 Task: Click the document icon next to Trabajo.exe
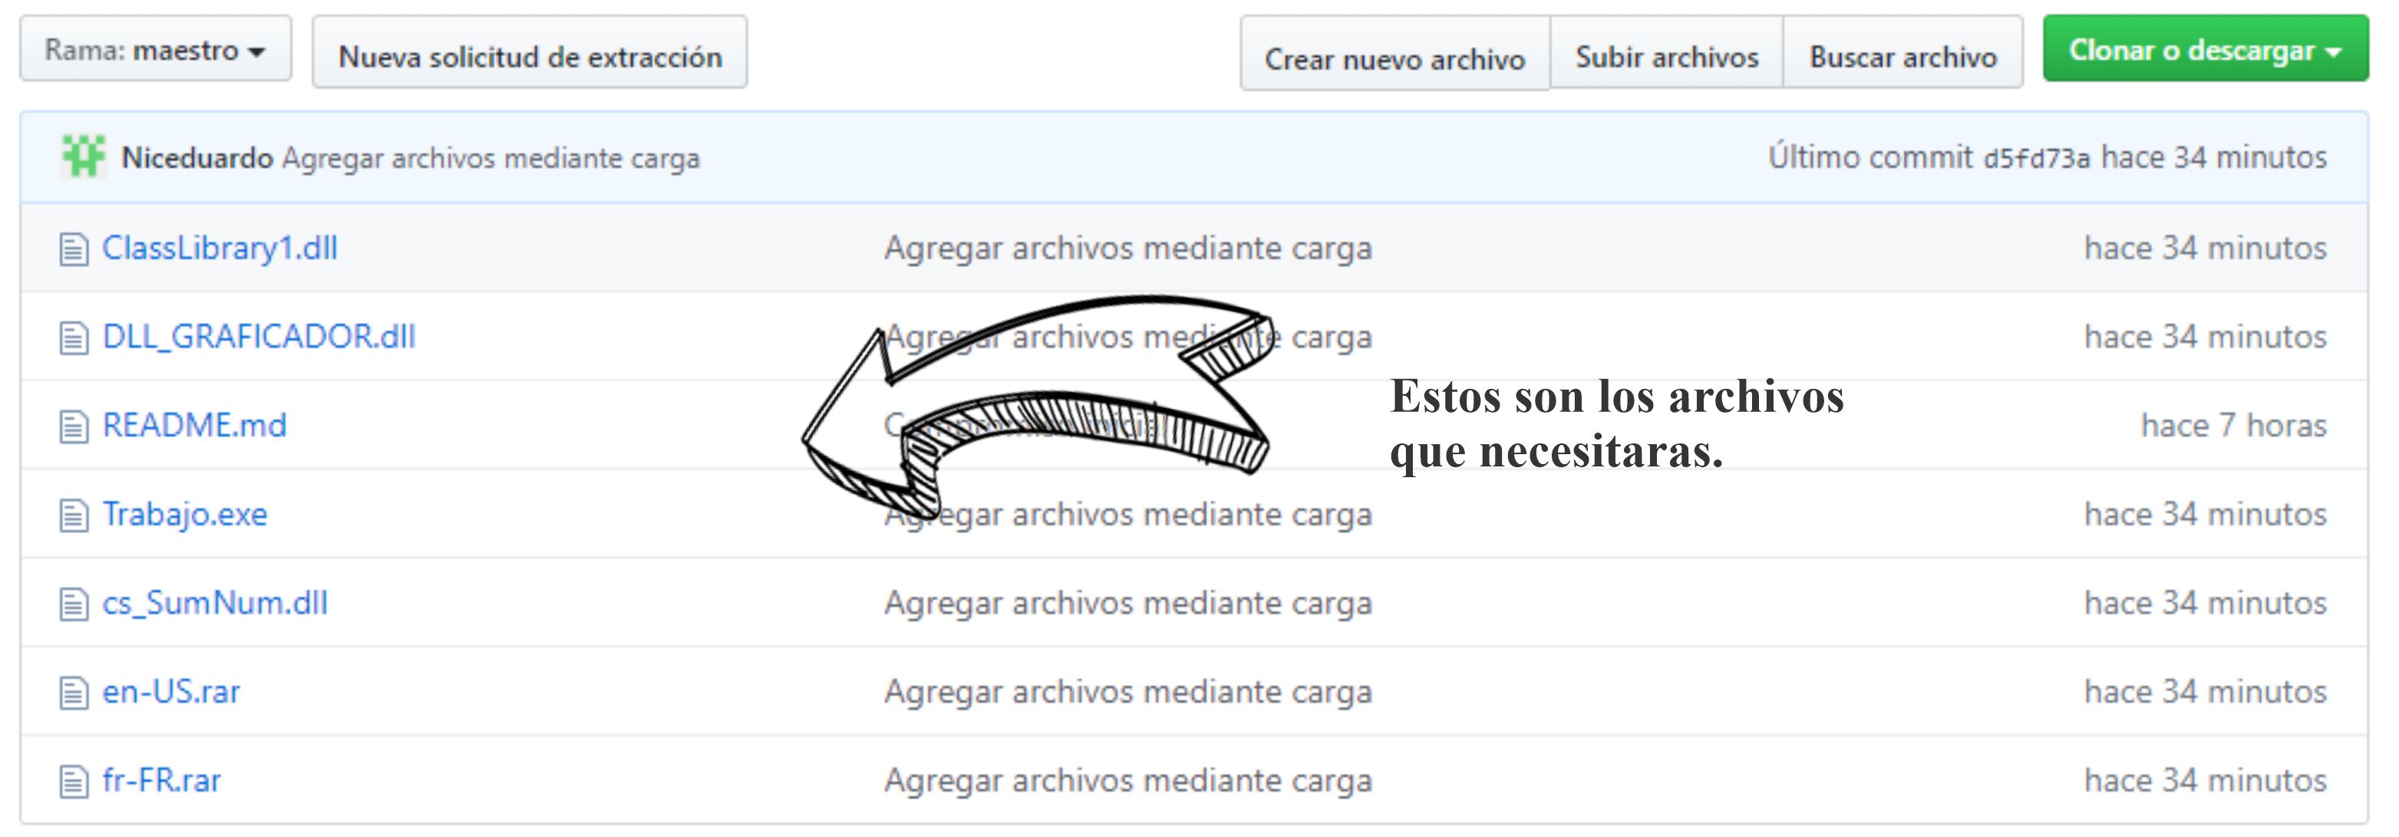pyautogui.click(x=73, y=513)
